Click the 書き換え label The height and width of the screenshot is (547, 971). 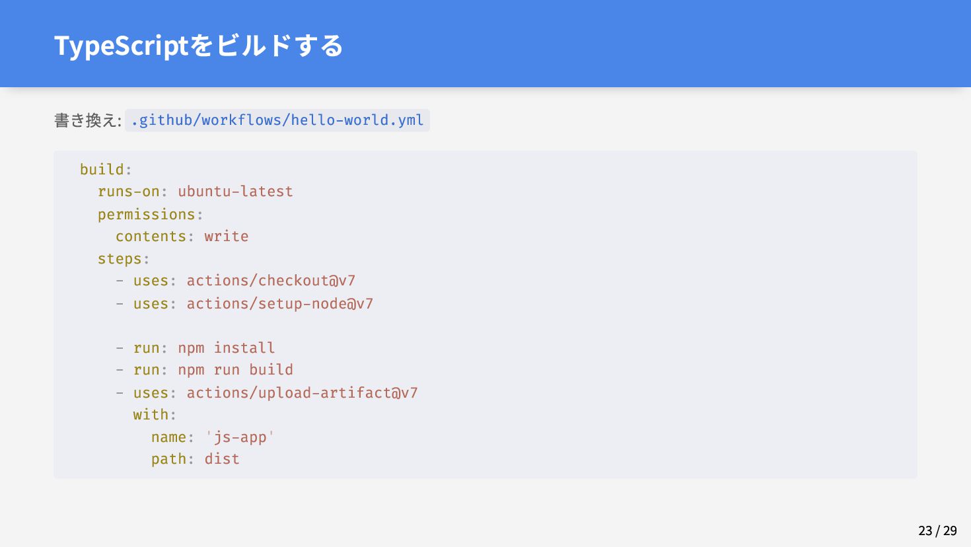tap(87, 120)
